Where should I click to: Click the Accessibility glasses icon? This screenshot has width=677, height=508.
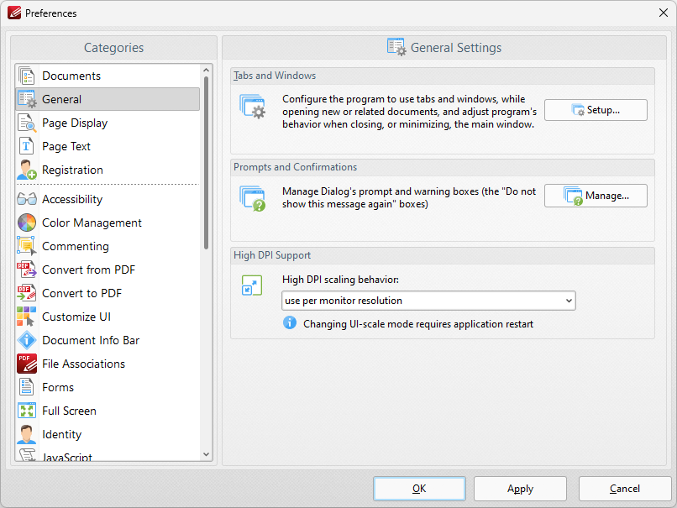[x=27, y=199]
